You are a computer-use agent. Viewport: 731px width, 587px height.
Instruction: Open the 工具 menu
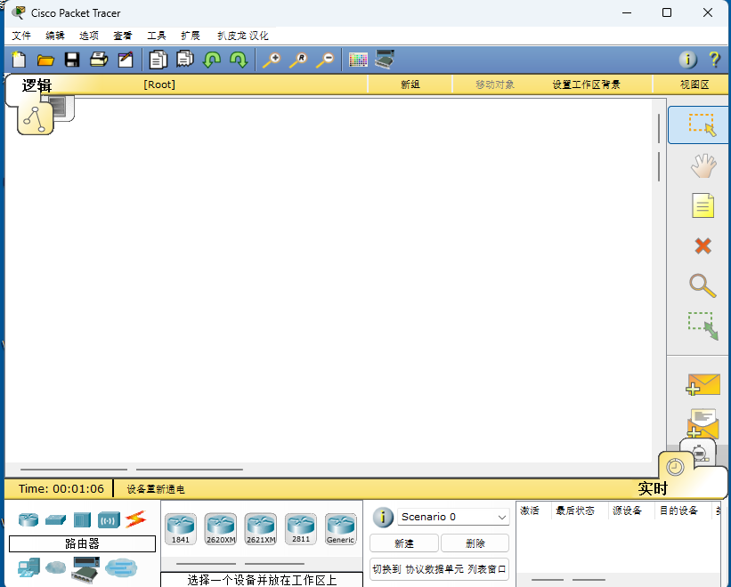tap(157, 36)
